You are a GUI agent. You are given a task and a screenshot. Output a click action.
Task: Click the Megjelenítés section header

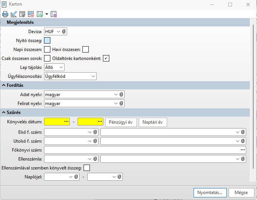[125, 22]
